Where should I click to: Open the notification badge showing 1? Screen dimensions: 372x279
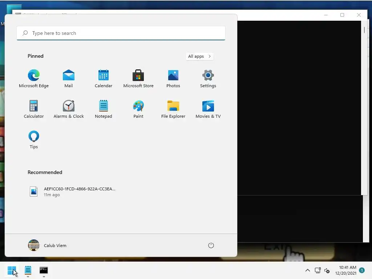[362, 270]
